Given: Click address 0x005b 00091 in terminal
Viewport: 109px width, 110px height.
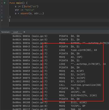Looking at the screenshot, I should coord(21,85).
